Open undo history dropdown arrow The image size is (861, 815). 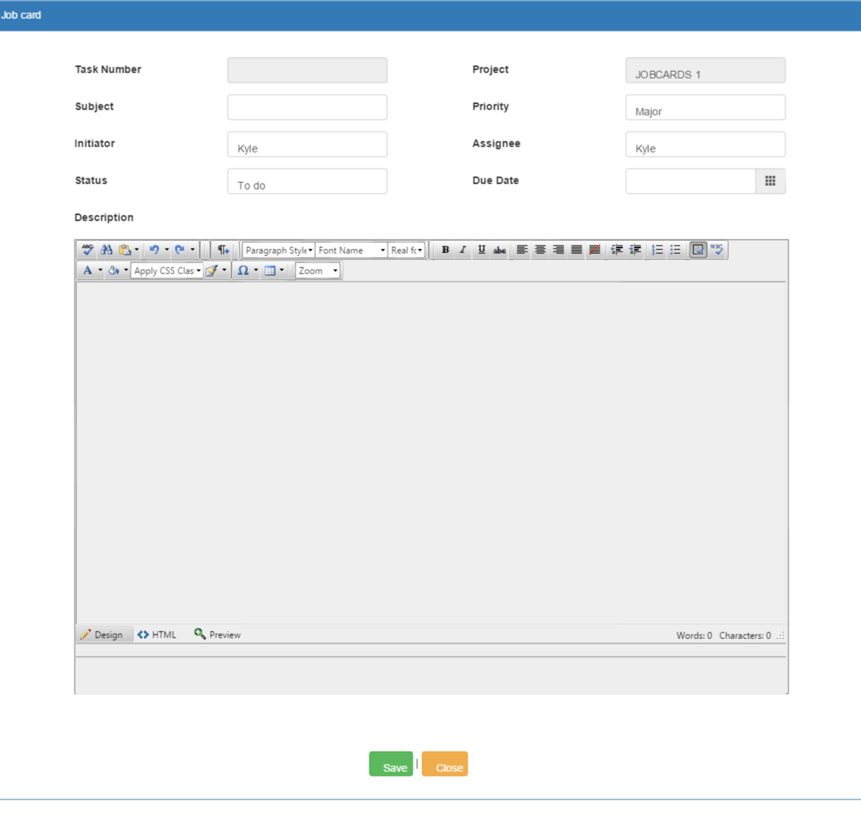(167, 250)
